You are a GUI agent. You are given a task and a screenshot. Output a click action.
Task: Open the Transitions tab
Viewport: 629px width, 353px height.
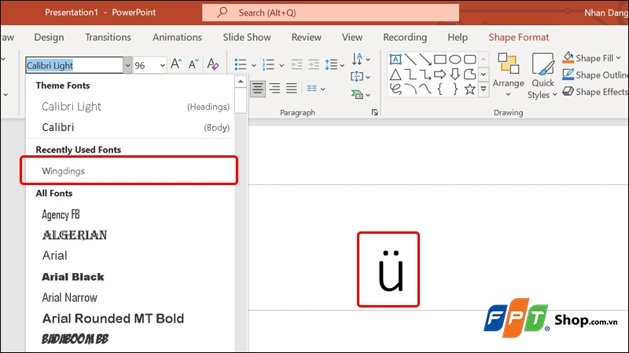(x=108, y=37)
